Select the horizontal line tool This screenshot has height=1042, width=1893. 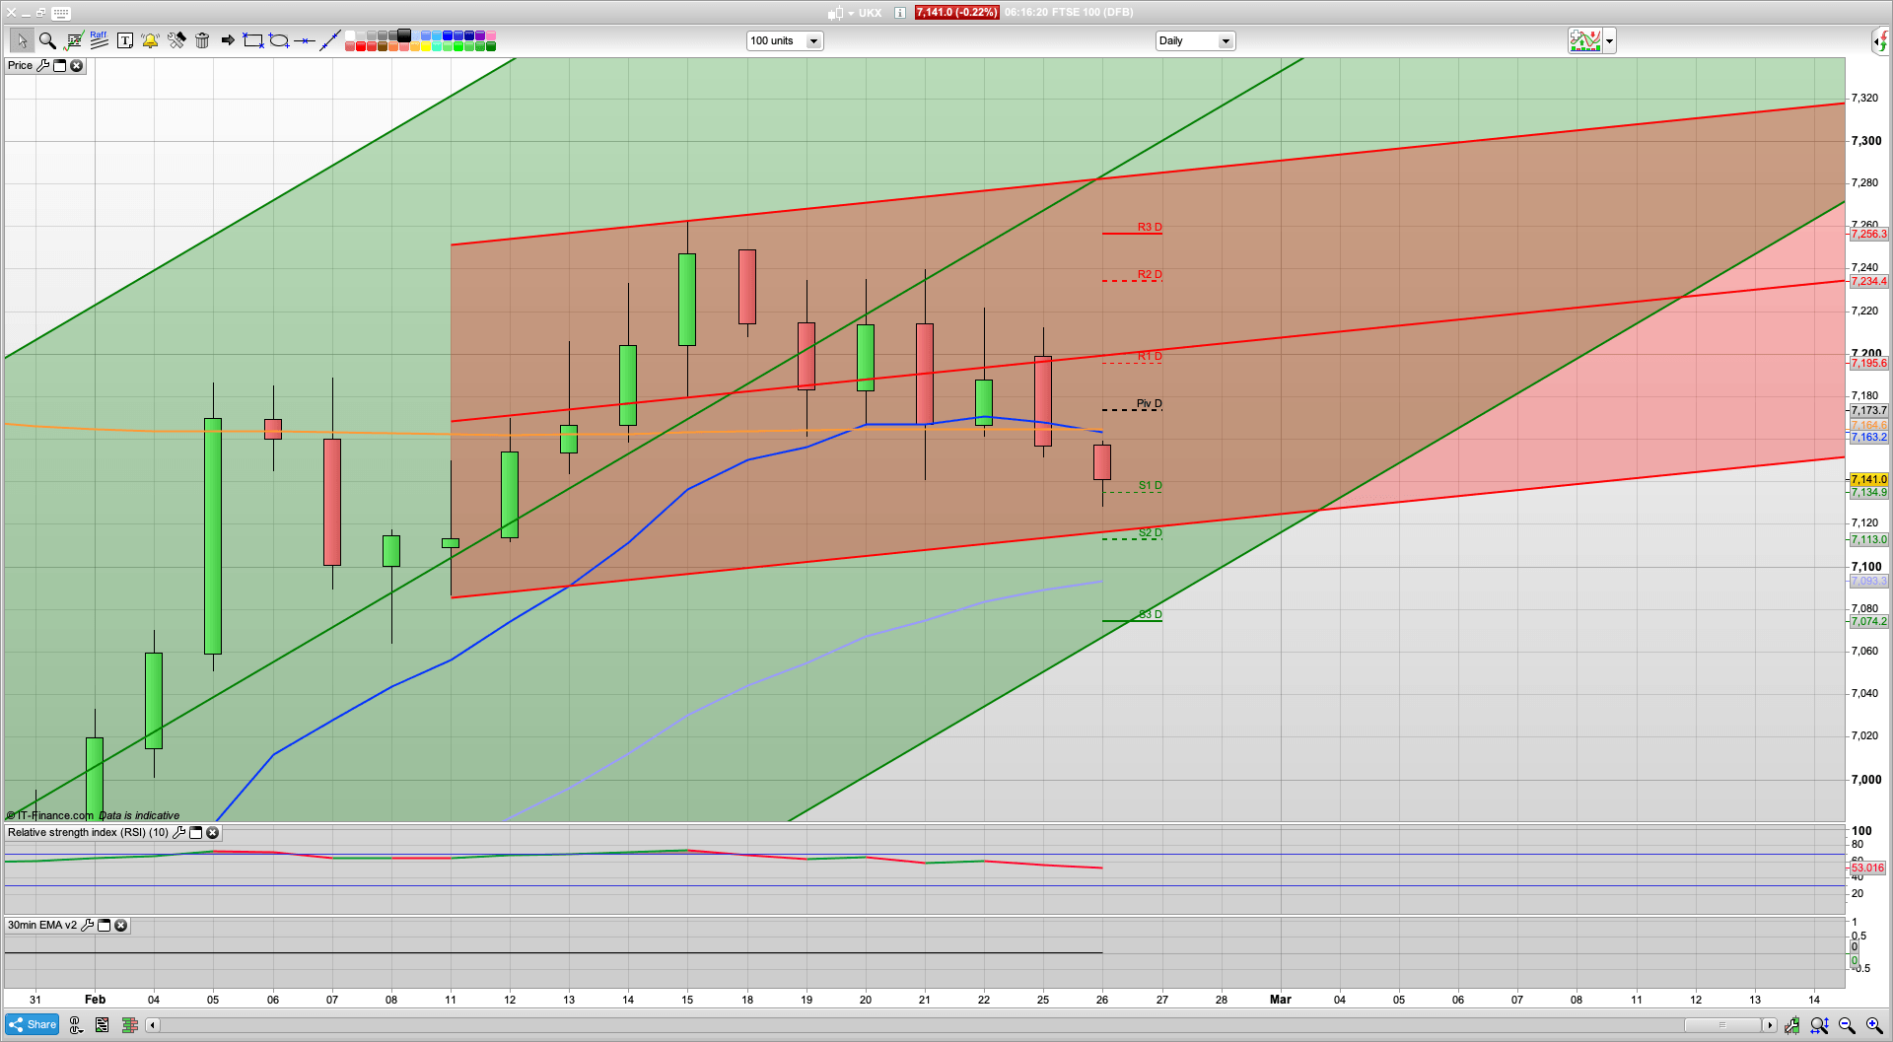coord(305,40)
